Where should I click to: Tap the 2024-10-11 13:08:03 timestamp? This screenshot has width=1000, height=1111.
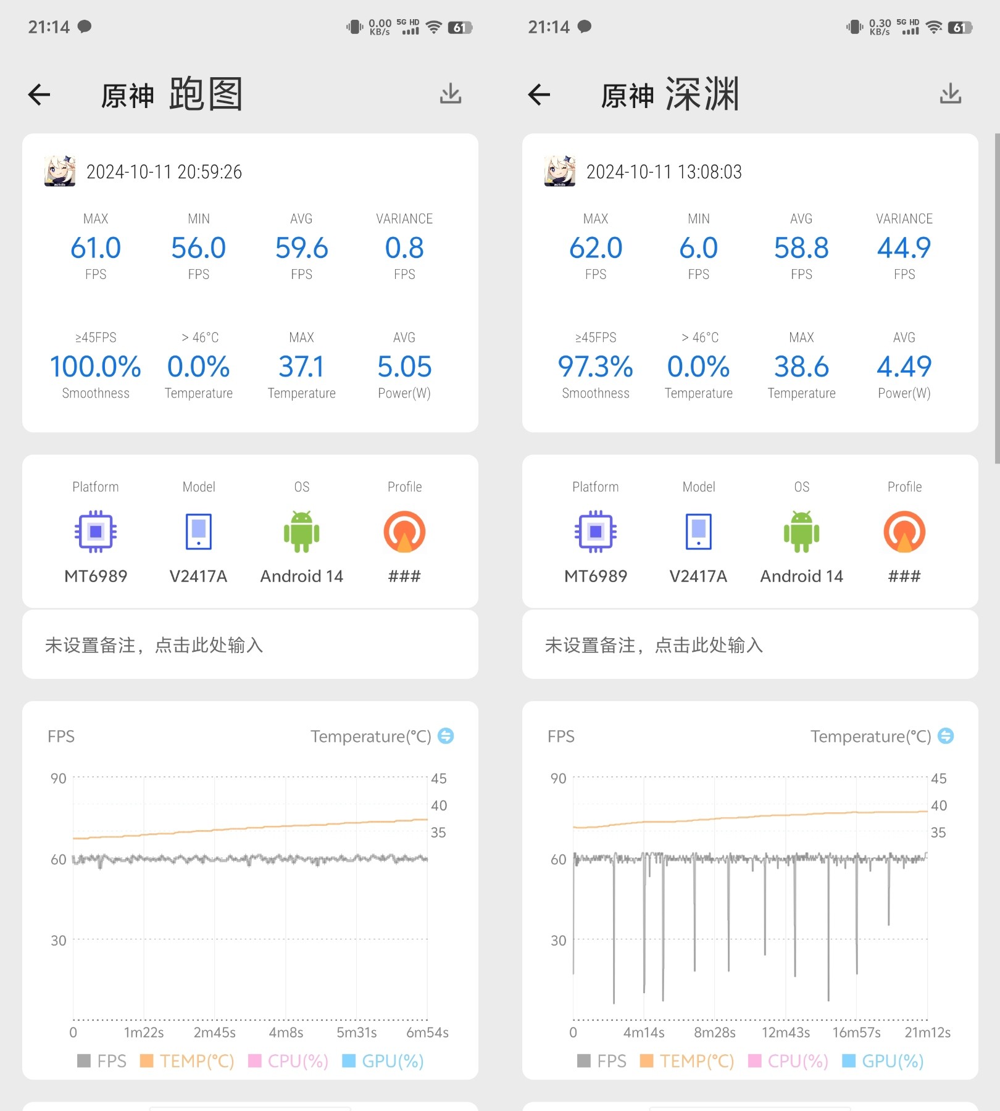[x=664, y=172]
